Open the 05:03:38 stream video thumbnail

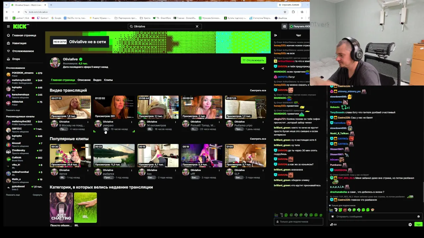coord(201,107)
